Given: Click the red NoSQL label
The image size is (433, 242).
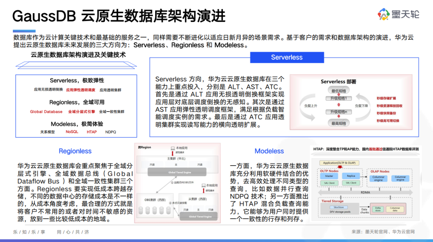Looking at the screenshot, I should tap(72, 132).
